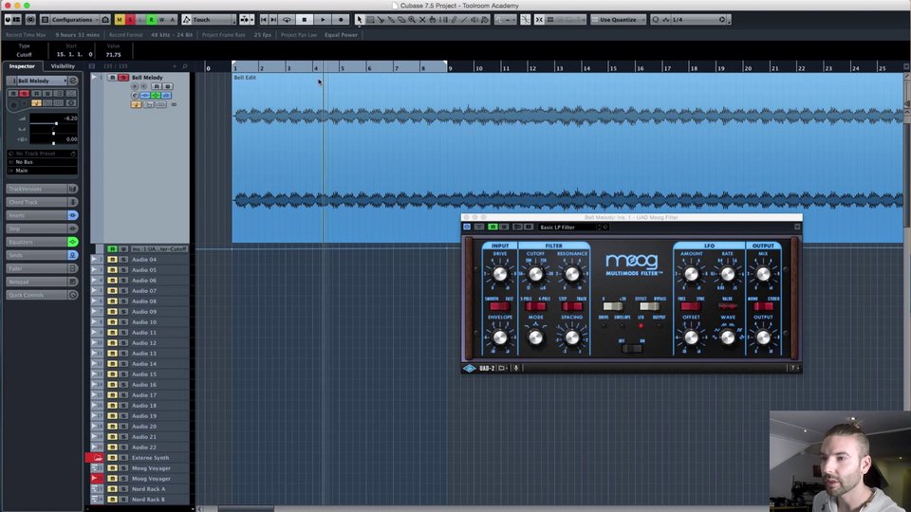Screen dimensions: 911x512
Task: Solo the Audio 05 track
Action: (x=123, y=270)
